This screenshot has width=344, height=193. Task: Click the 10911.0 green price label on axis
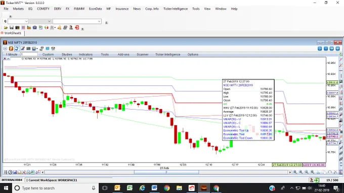point(332,82)
